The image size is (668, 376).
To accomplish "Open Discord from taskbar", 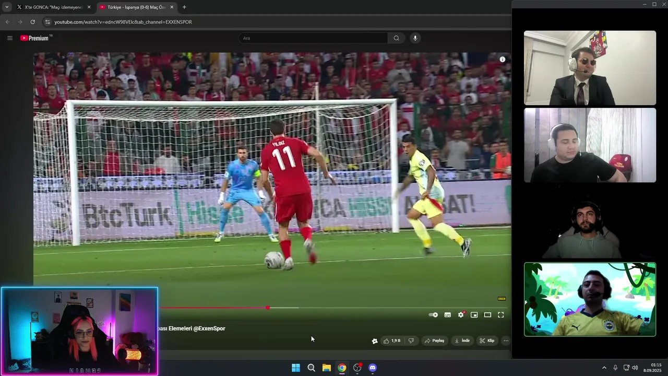I will pos(373,368).
